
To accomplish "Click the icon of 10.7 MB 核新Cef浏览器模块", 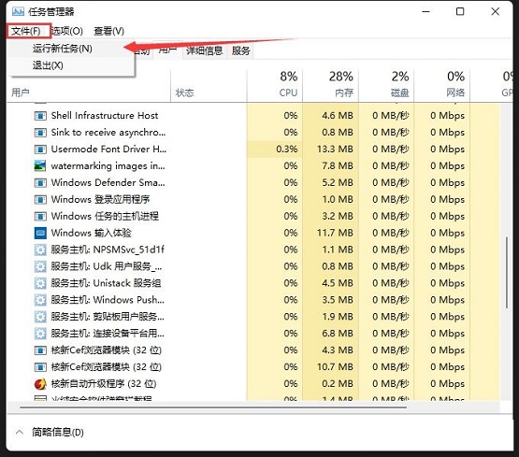I will tap(40, 367).
